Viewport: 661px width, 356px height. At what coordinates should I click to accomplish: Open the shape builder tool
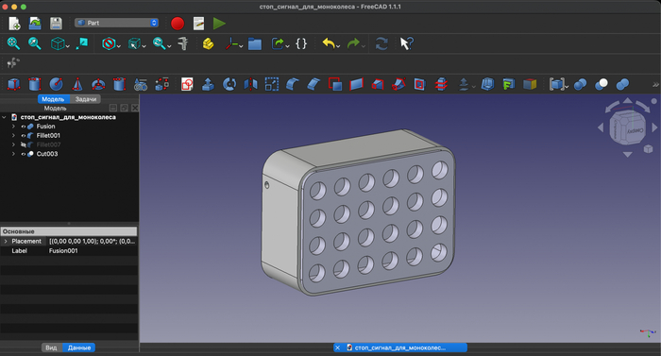coord(161,84)
